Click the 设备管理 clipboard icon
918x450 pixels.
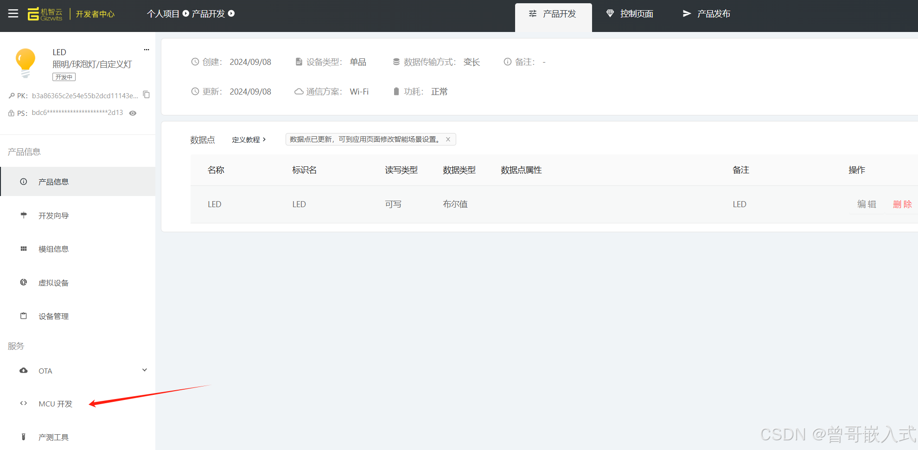24,316
